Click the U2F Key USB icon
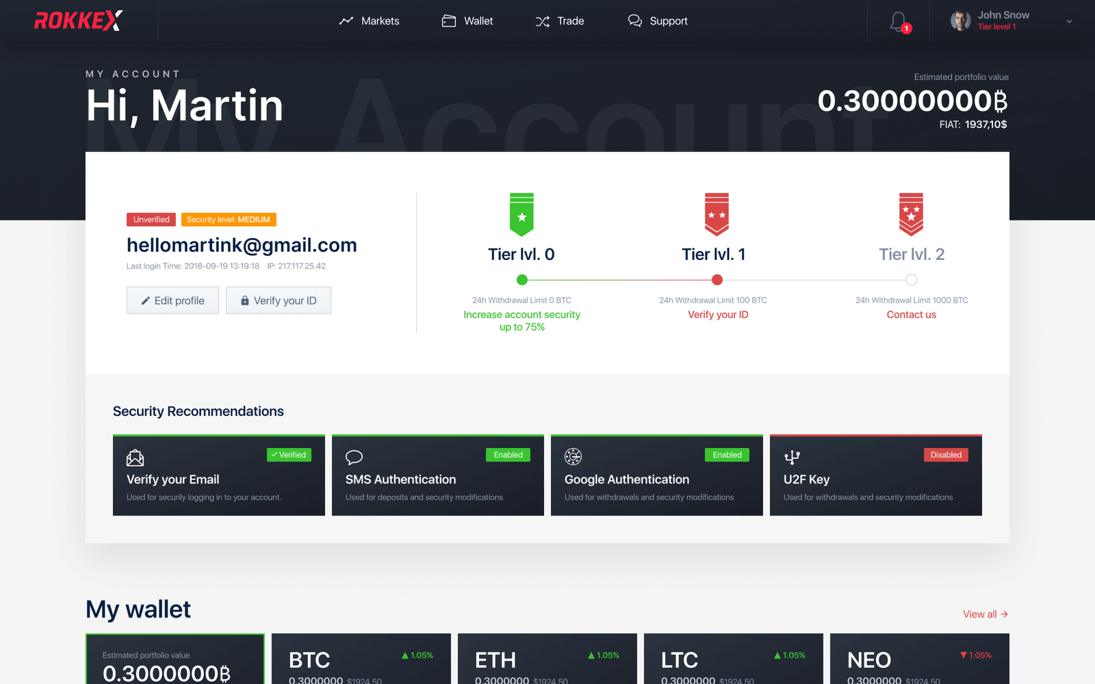 pyautogui.click(x=792, y=457)
